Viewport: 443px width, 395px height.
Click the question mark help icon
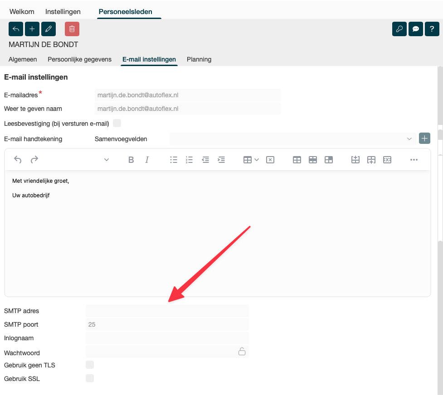(x=432, y=29)
